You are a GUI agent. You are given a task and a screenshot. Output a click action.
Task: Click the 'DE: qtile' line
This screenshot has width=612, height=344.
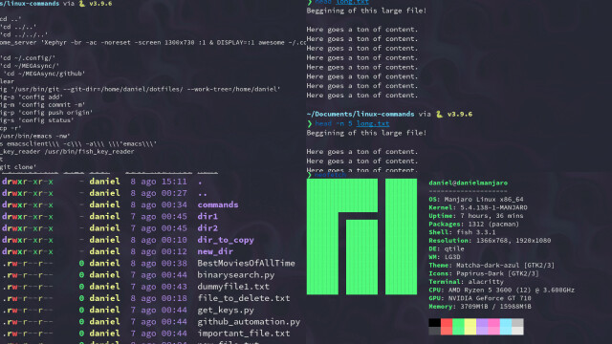point(447,248)
